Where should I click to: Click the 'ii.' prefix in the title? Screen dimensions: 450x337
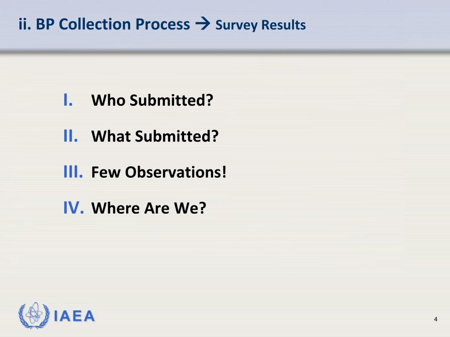point(25,24)
